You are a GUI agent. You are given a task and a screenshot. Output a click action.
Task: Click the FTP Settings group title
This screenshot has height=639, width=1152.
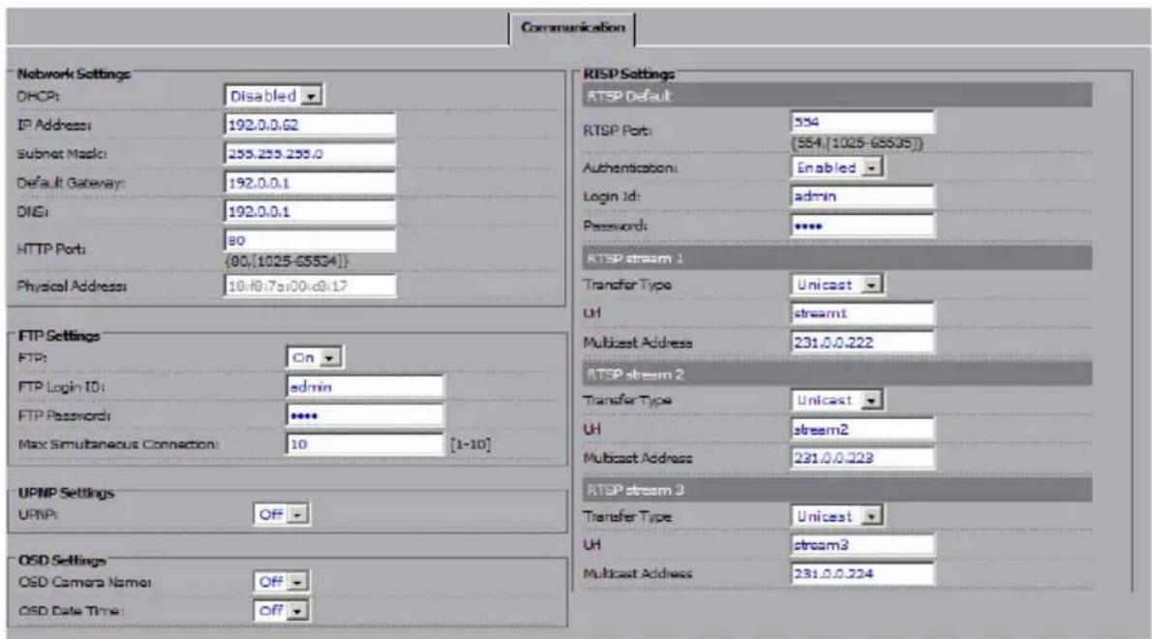pos(59,336)
